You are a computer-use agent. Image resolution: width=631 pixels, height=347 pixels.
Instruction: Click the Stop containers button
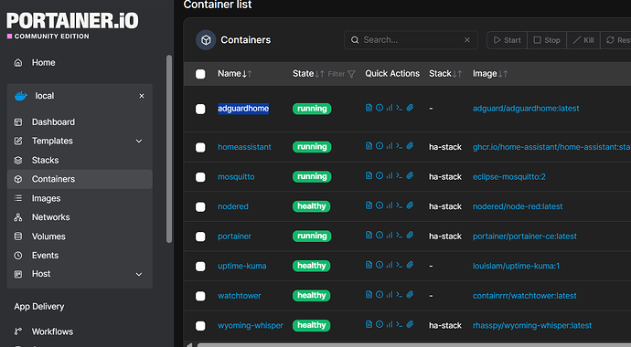547,40
